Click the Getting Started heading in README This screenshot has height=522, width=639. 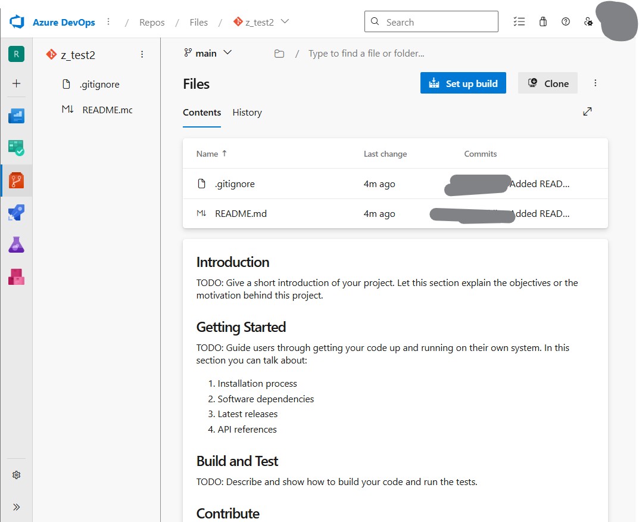(x=241, y=328)
